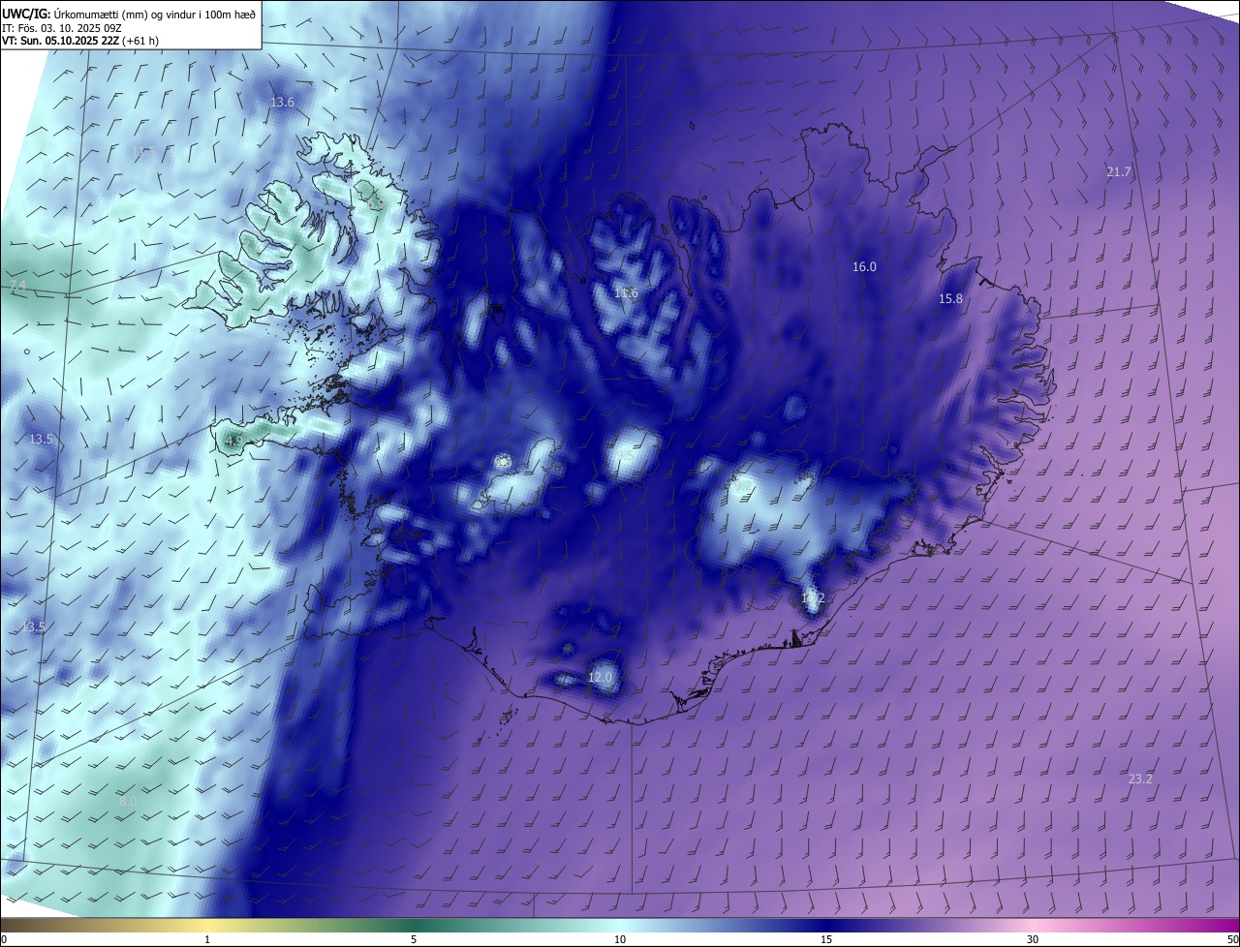This screenshot has width=1240, height=947.
Task: Click the 14.2 value label on the map
Action: coord(813,598)
